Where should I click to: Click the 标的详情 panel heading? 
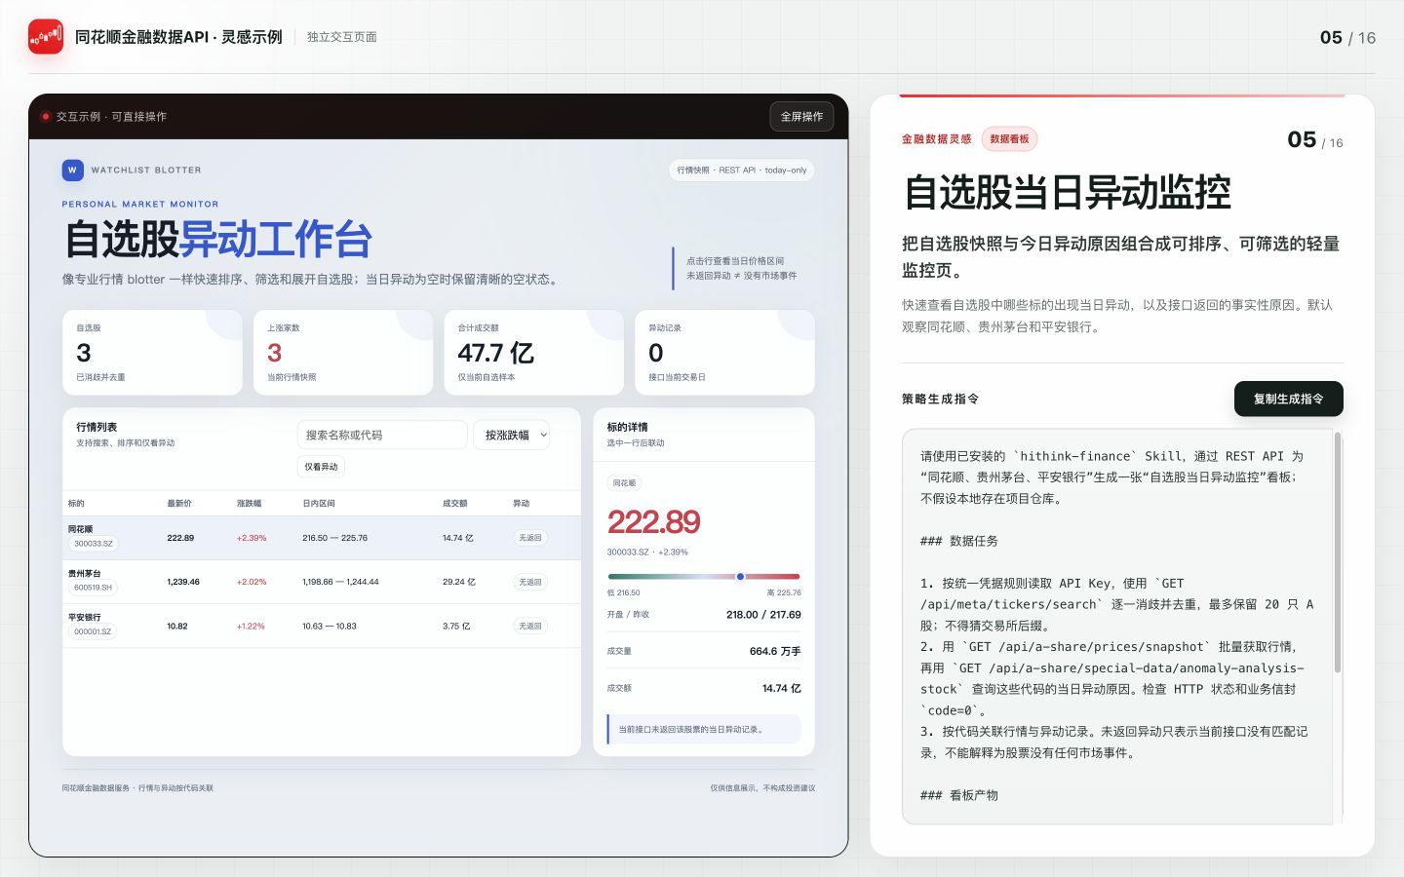coord(627,427)
